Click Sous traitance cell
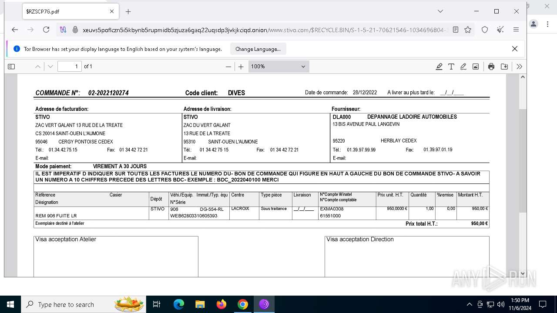This screenshot has width=557, height=313. click(x=274, y=209)
